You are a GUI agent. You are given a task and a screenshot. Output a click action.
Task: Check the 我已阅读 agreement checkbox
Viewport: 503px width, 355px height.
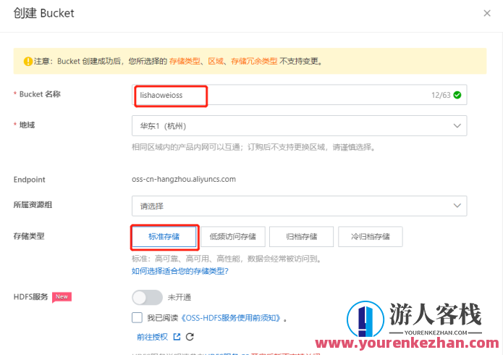coord(137,317)
